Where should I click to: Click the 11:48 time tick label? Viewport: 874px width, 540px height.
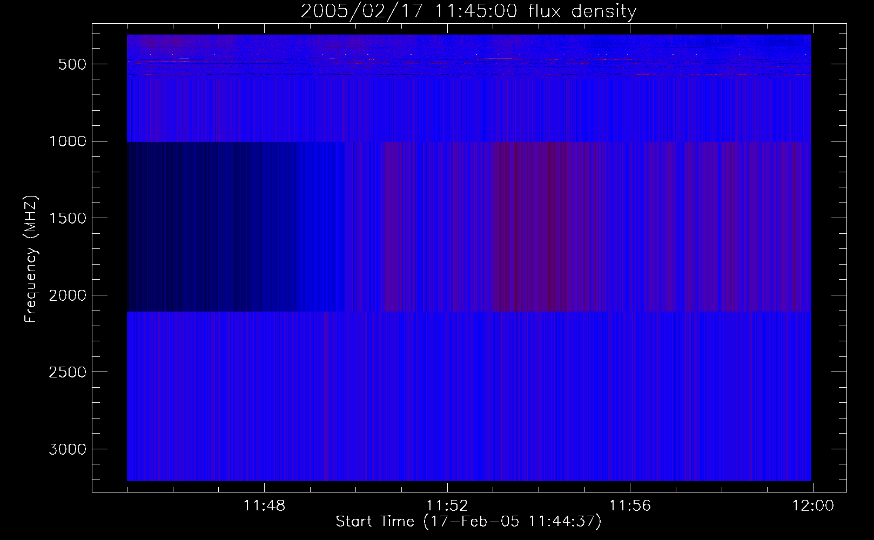264,506
